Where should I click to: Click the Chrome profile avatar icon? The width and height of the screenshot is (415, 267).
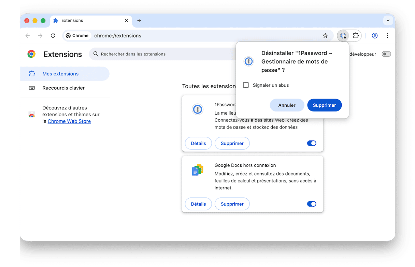pyautogui.click(x=374, y=35)
